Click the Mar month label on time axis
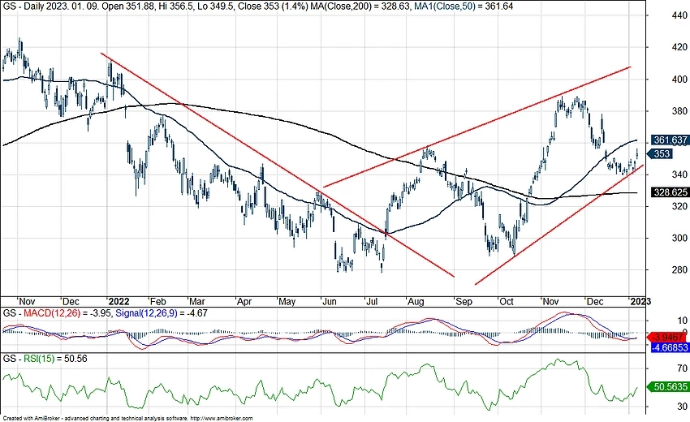 coord(196,301)
